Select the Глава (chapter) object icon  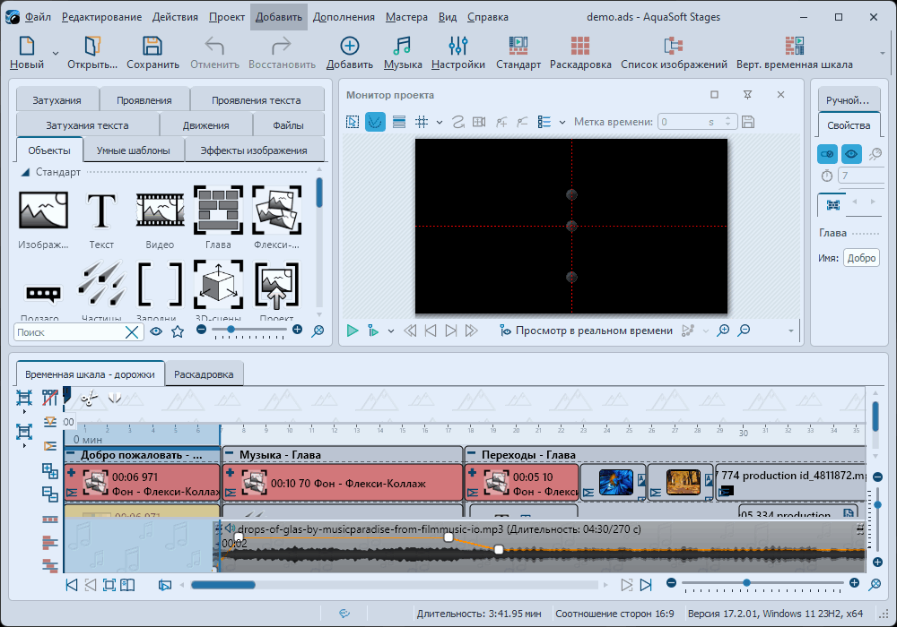[218, 210]
